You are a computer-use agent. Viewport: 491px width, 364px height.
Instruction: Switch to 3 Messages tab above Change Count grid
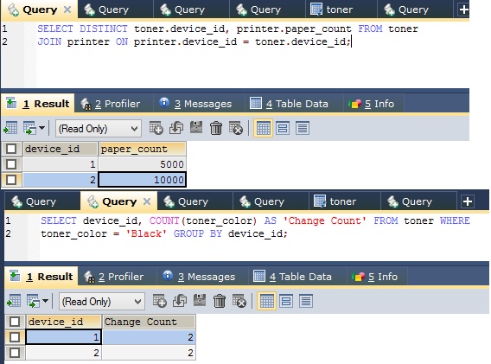pos(202,277)
